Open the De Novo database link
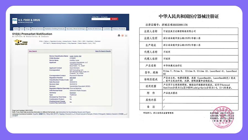248x140 pixels. point(46,41)
